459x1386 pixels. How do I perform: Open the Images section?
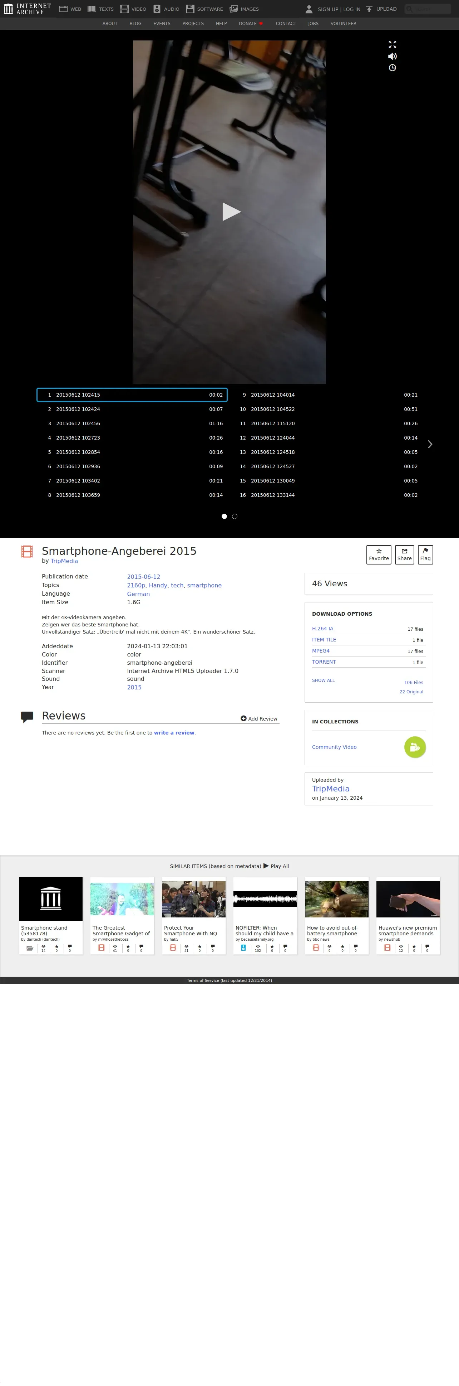pyautogui.click(x=244, y=9)
